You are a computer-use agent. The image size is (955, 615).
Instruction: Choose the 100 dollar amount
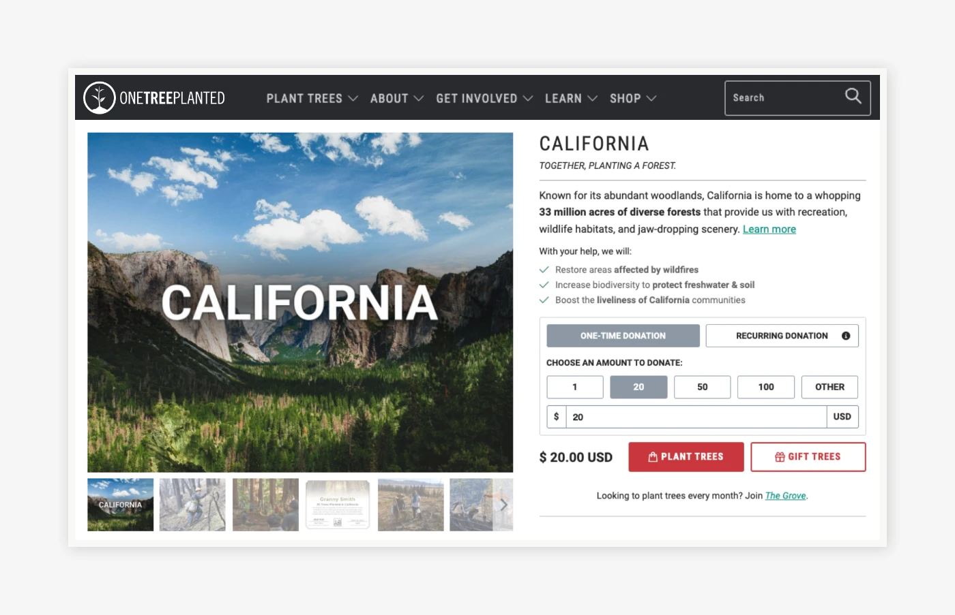click(766, 387)
